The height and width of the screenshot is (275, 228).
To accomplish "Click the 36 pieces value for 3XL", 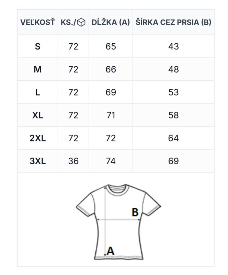I will pos(73,161).
